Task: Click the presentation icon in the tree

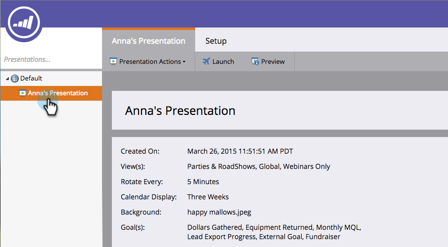Action: (x=22, y=93)
